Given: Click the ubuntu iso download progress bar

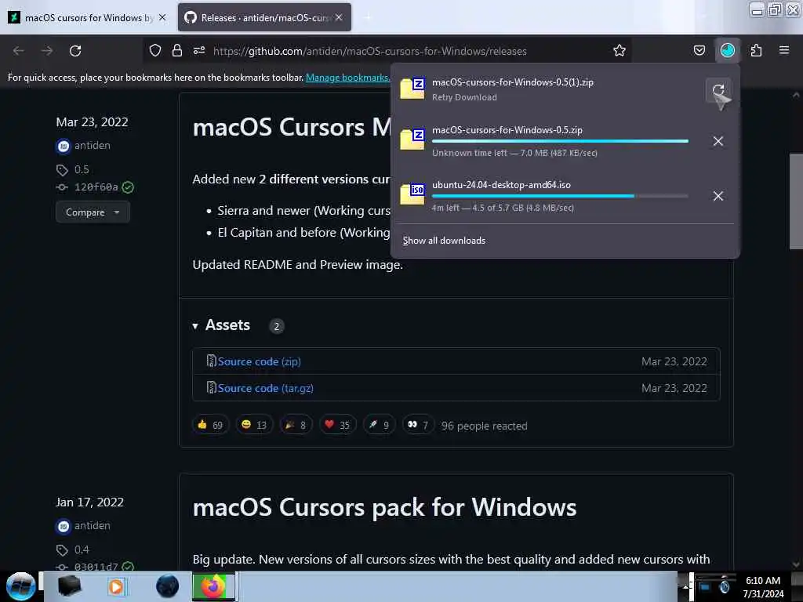Looking at the screenshot, I should click(x=560, y=196).
